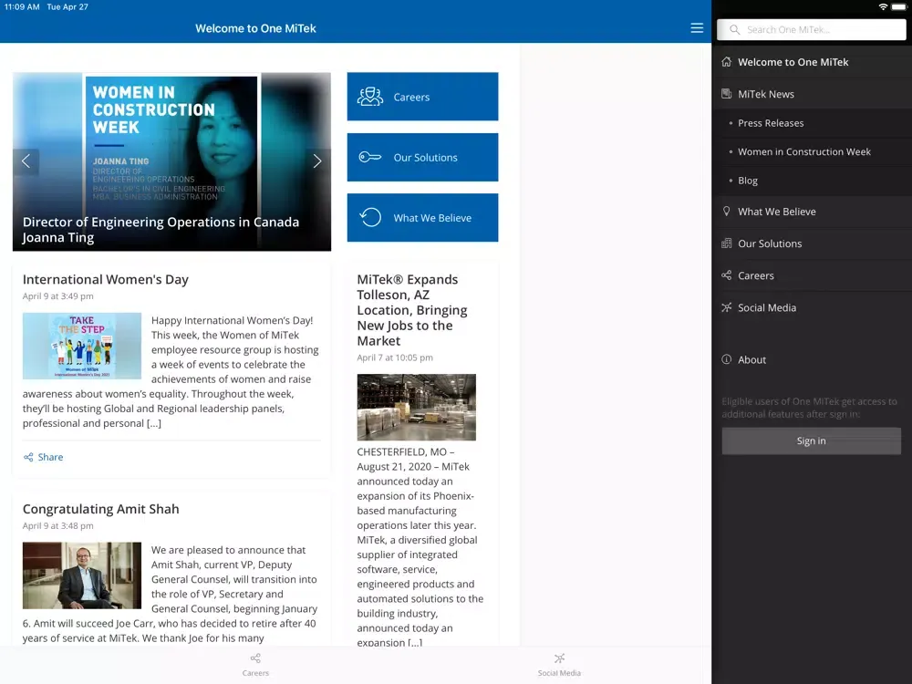Open the Blog submenu item
Viewport: 912px width, 684px height.
(x=812, y=181)
